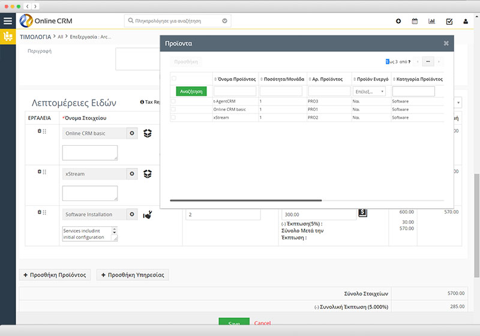Open the tasks checkmark icon

[449, 21]
